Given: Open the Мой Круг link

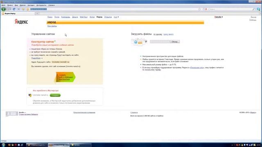Looking at the screenshot, I should coord(84,17).
